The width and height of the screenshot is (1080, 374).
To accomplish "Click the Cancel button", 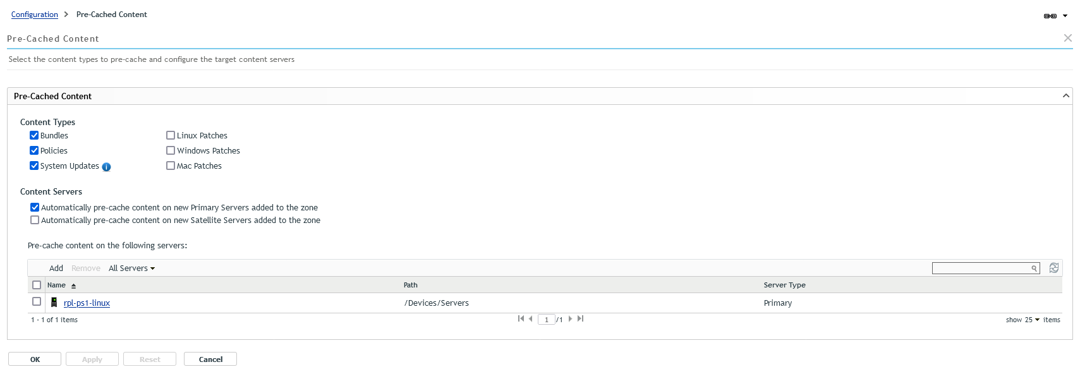I will (x=210, y=359).
